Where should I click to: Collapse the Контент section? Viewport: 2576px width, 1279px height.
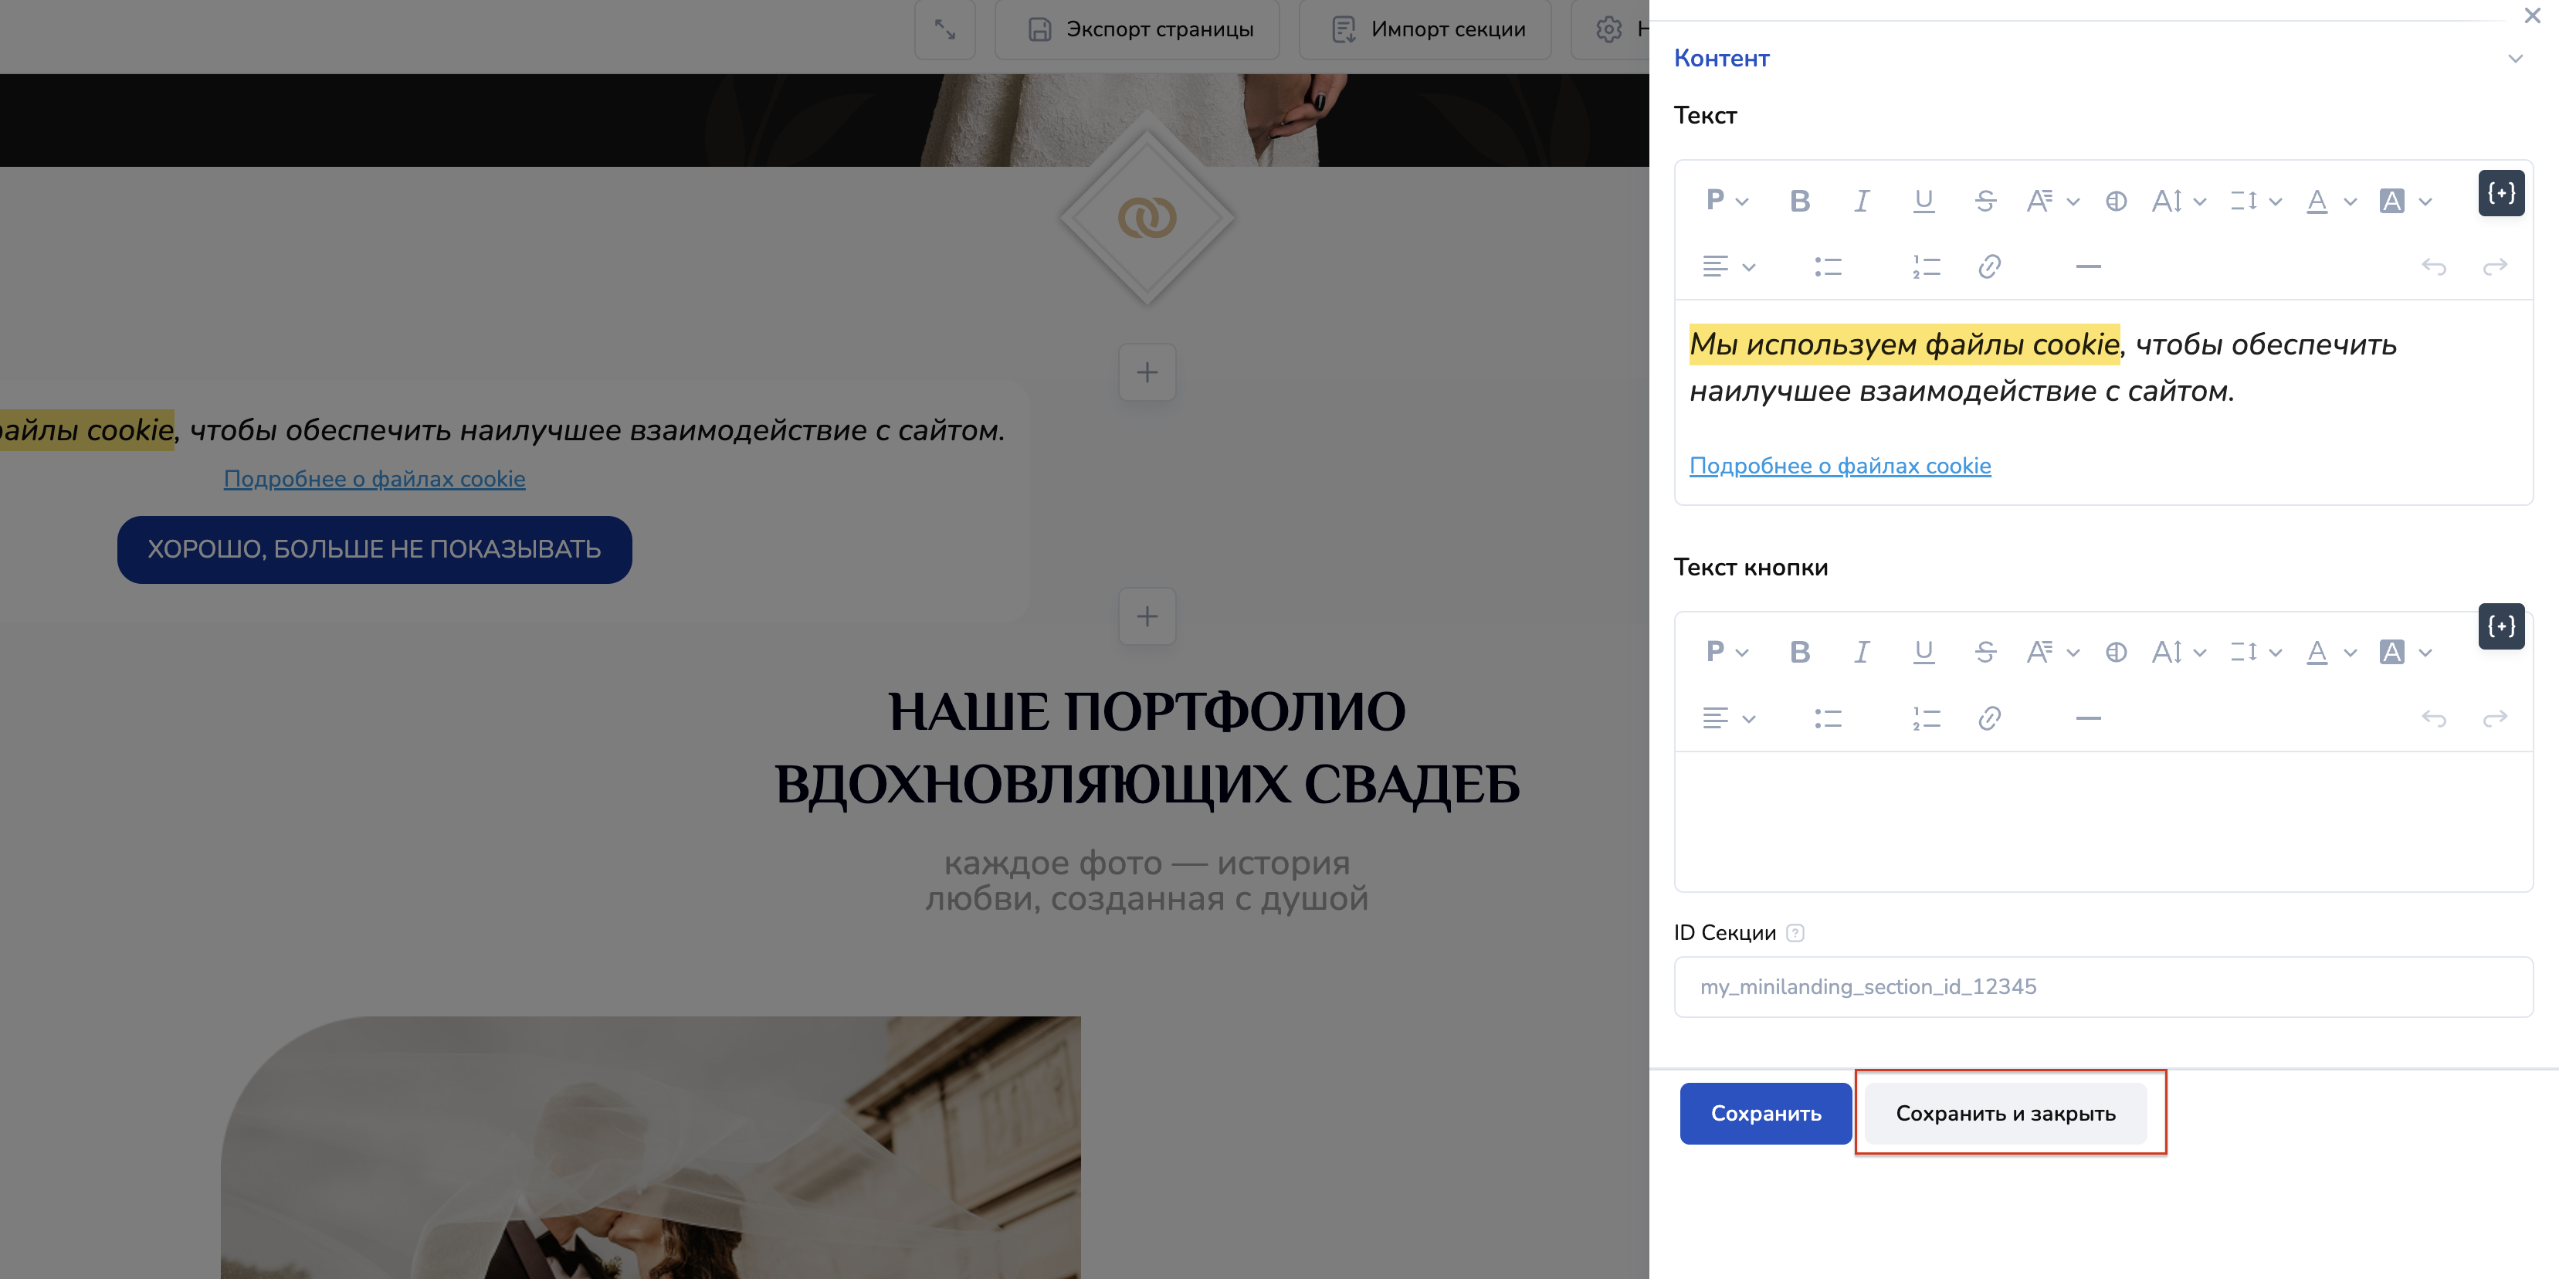[2515, 58]
